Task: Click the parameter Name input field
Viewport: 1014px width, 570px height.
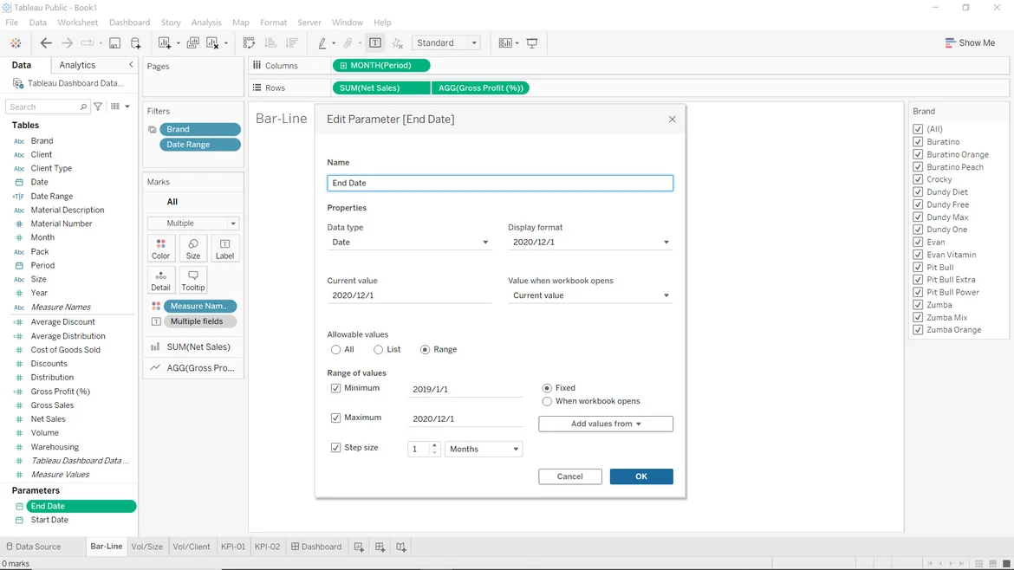Action: pyautogui.click(x=500, y=184)
